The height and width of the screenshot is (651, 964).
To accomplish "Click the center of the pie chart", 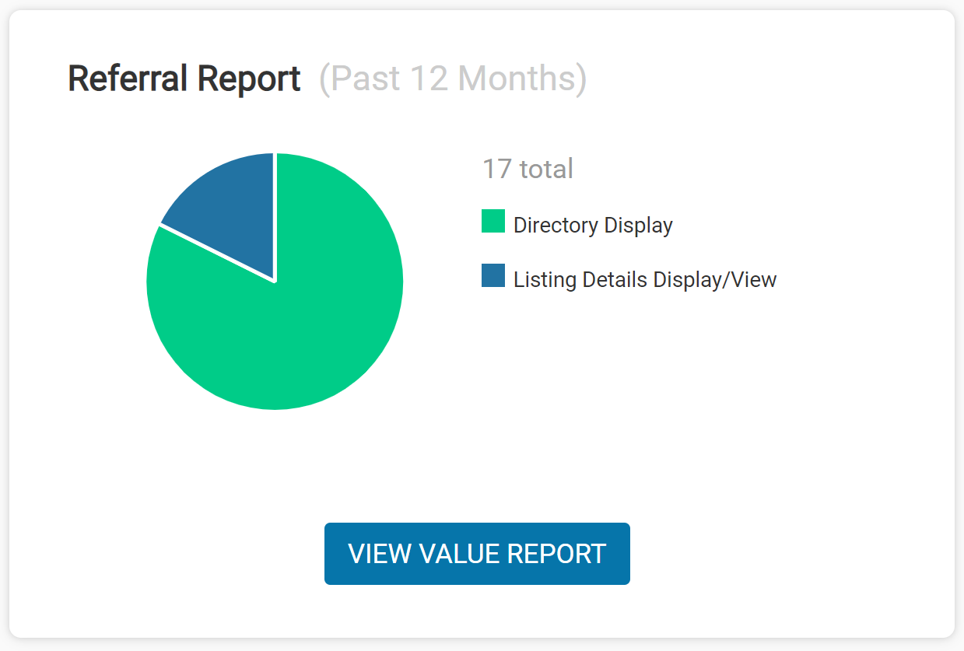I will [x=275, y=282].
